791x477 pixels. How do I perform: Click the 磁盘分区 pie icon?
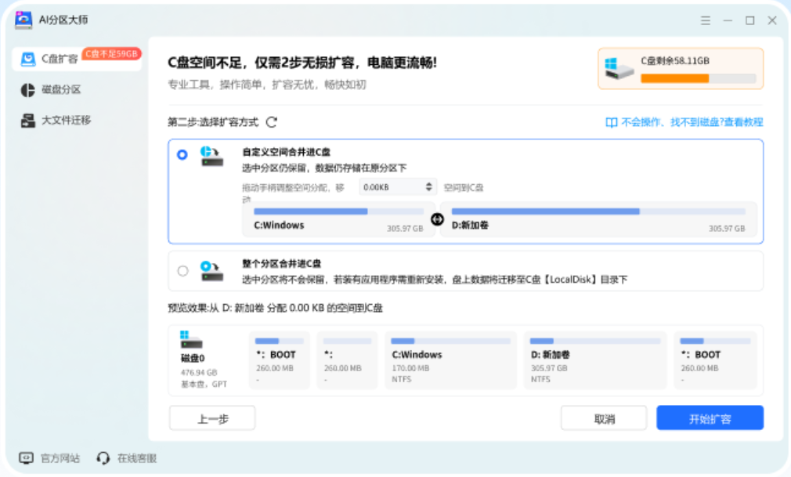[x=27, y=90]
